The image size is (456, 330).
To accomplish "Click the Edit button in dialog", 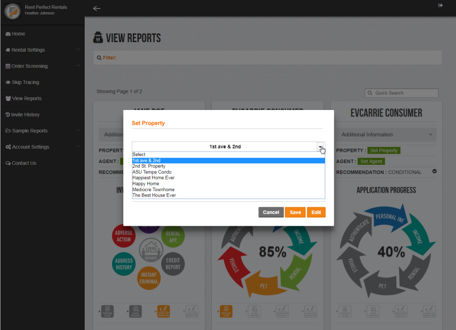I will [316, 212].
